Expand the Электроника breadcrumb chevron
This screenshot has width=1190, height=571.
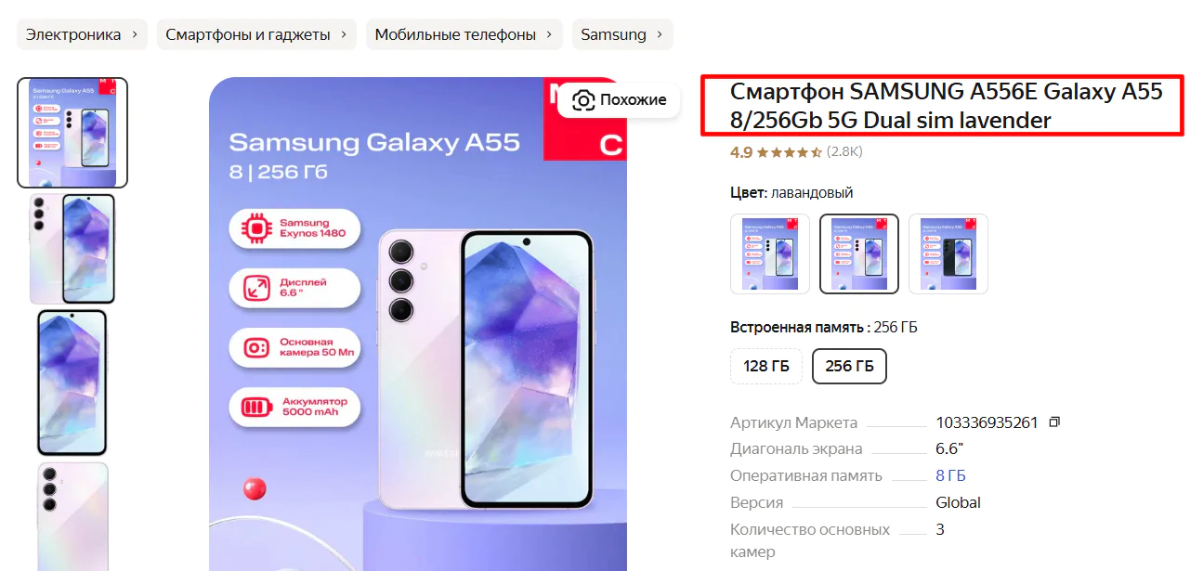coord(135,34)
